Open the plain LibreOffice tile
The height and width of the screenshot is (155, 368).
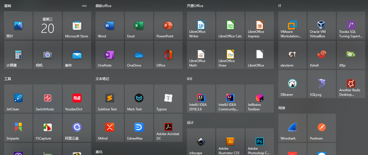pos(260,55)
